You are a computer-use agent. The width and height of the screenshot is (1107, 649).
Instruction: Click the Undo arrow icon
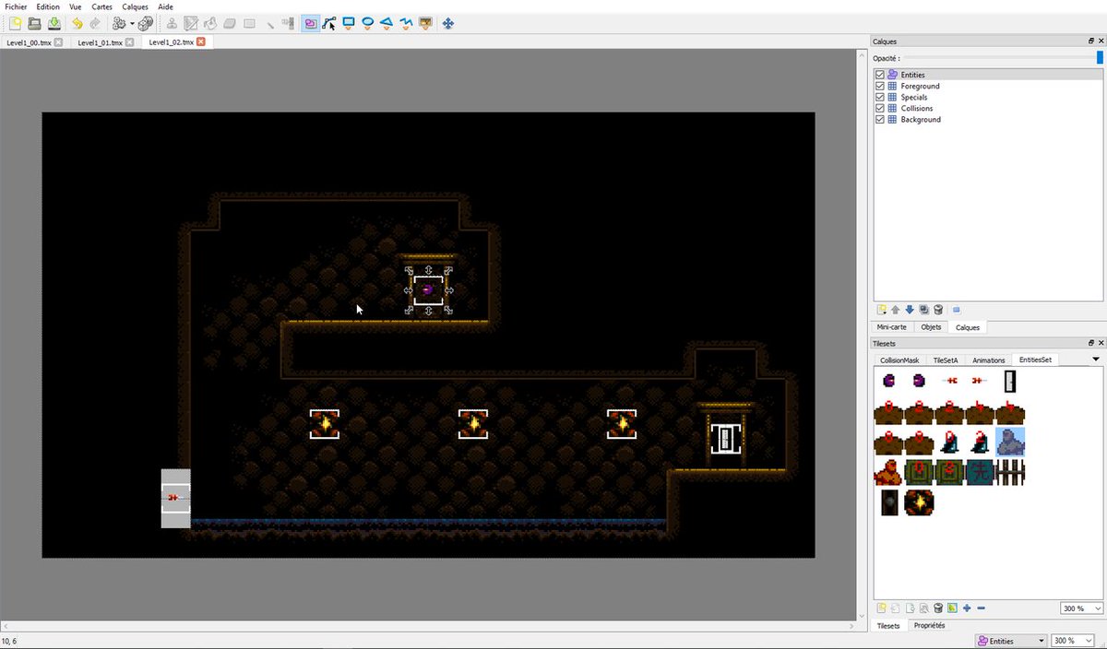[77, 23]
